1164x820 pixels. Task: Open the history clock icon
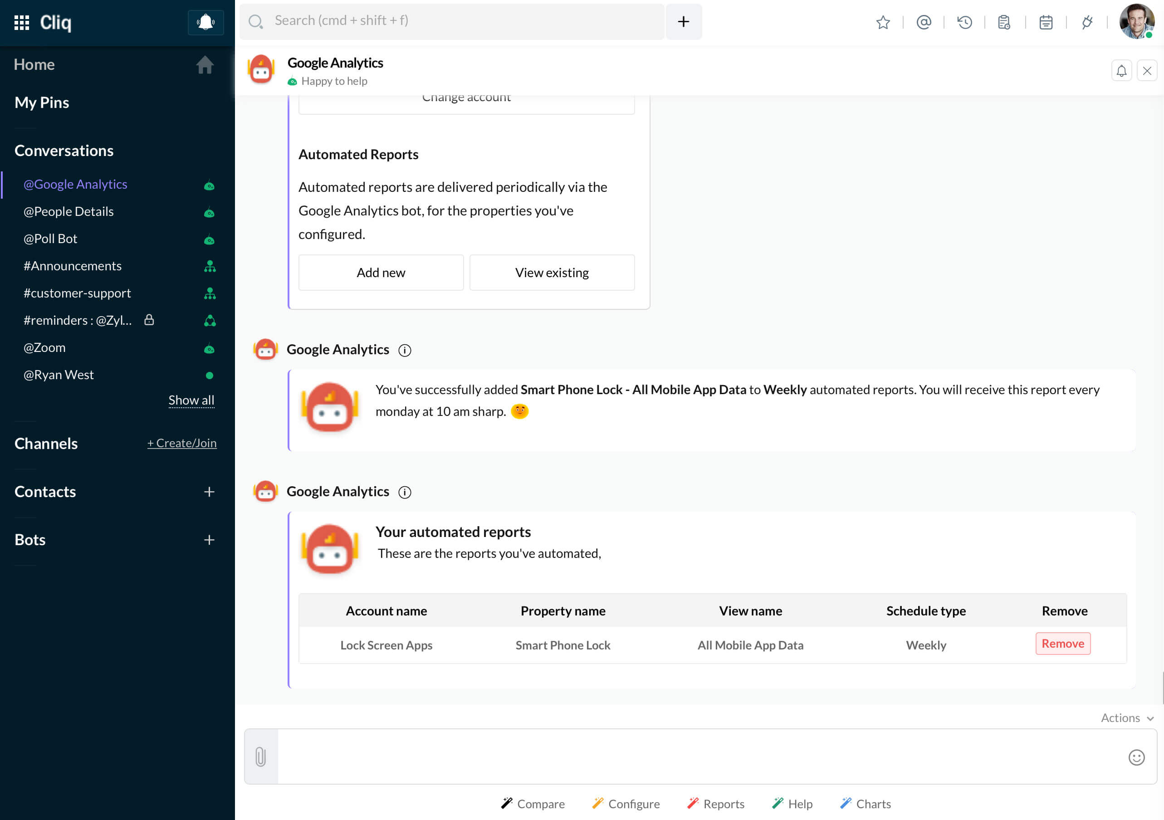point(964,22)
